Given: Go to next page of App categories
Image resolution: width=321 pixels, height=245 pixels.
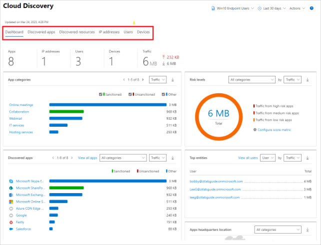Looking at the screenshot, I should [144, 79].
